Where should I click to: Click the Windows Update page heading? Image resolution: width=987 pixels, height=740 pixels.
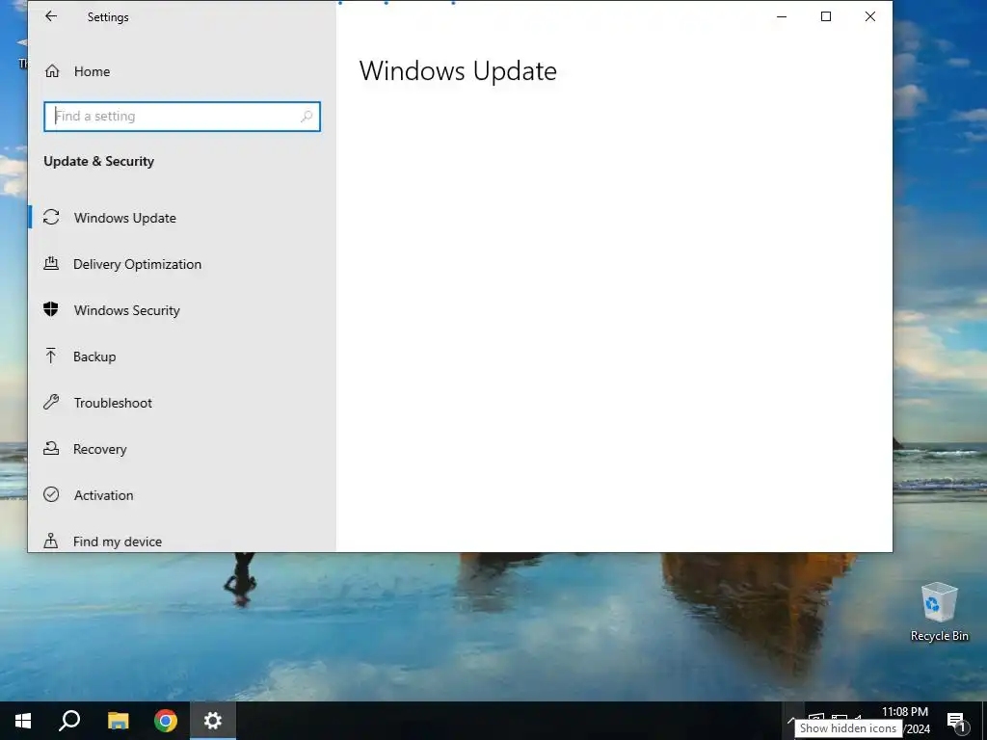[458, 71]
